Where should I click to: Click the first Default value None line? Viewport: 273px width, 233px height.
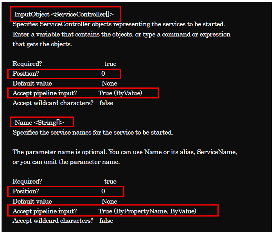tap(65, 83)
